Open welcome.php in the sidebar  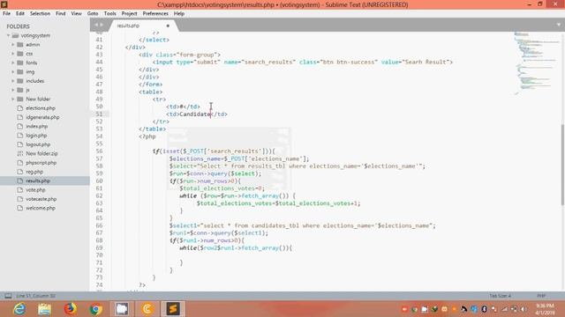41,208
